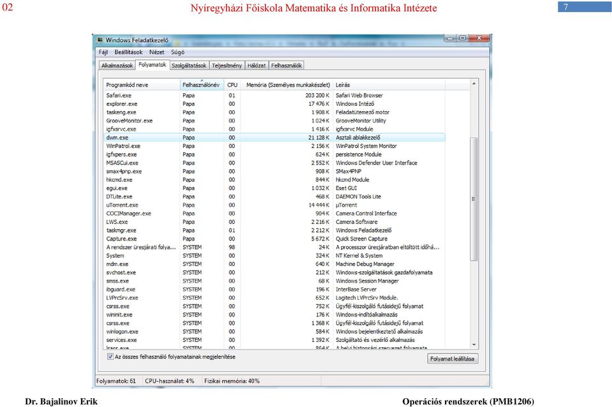Select the Folyamatok tab

[x=152, y=65]
